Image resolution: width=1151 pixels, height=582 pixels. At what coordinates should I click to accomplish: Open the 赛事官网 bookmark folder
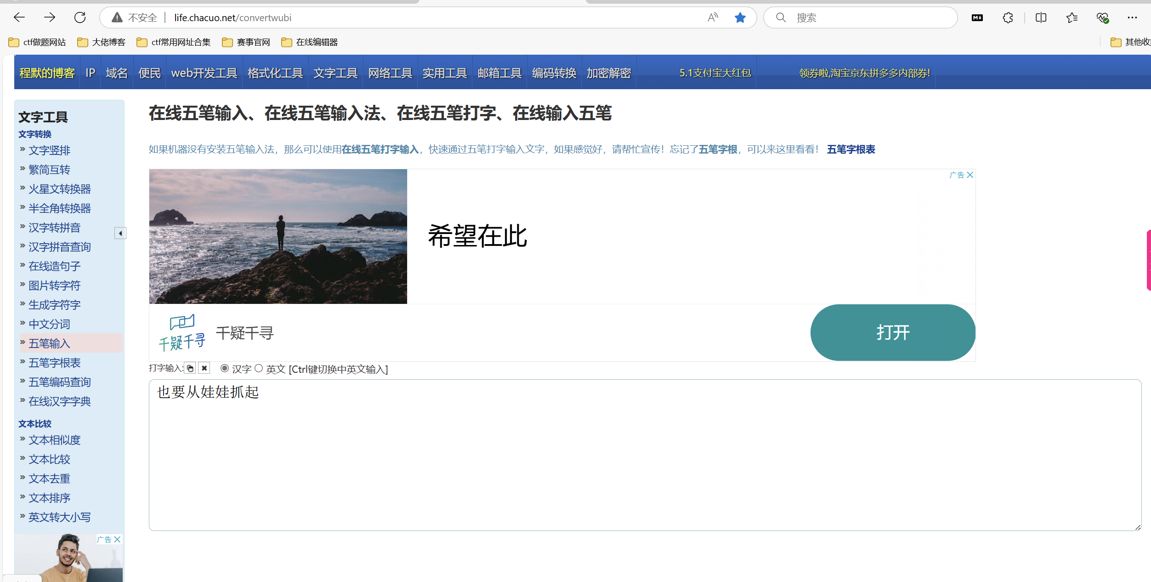click(x=246, y=42)
